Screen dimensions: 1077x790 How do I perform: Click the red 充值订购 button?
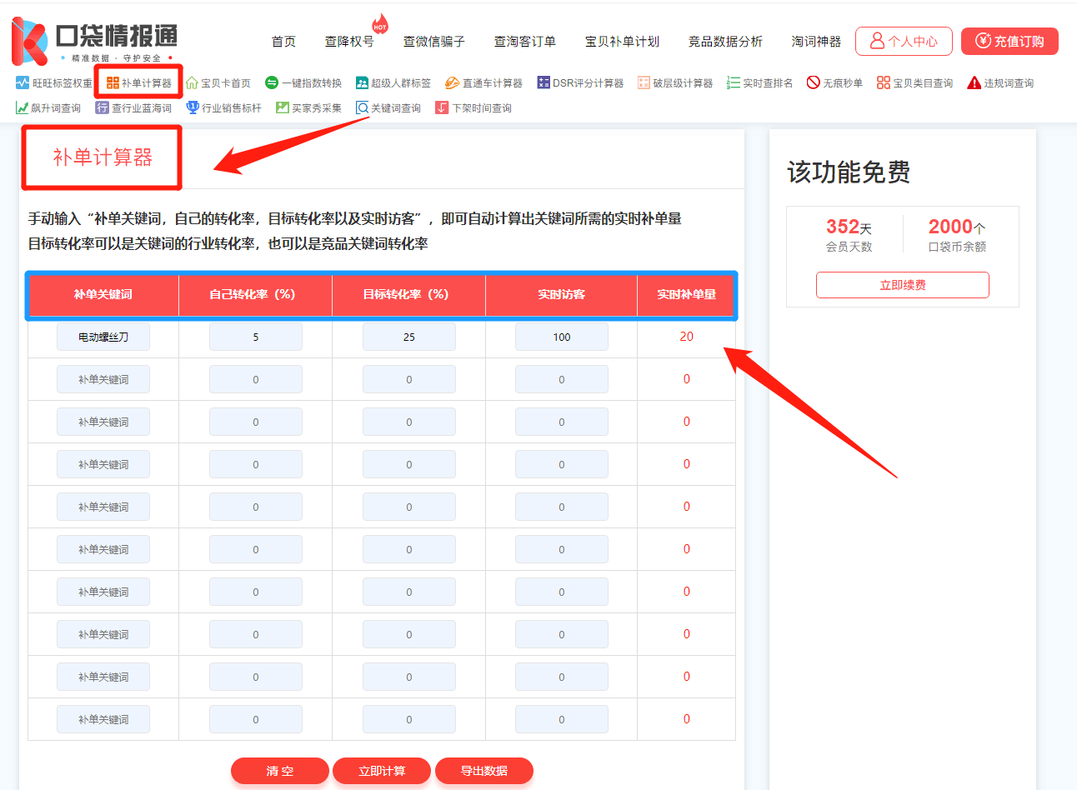pyautogui.click(x=1009, y=41)
